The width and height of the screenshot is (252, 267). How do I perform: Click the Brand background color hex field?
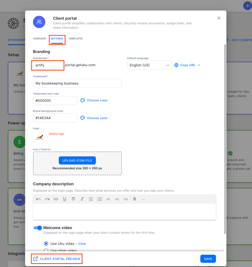click(x=55, y=118)
